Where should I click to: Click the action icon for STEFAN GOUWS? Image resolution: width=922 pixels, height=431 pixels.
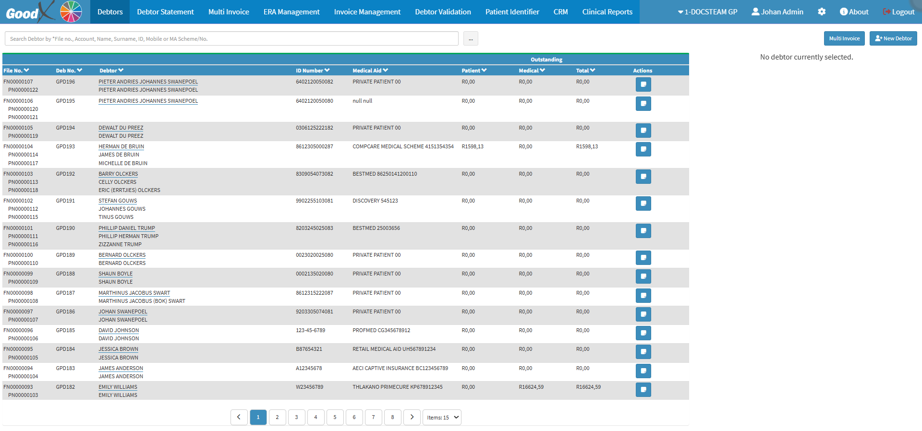click(x=643, y=204)
